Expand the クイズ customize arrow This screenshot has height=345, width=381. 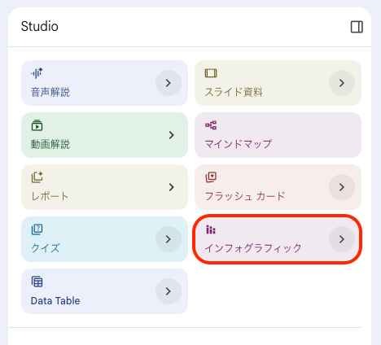(169, 239)
